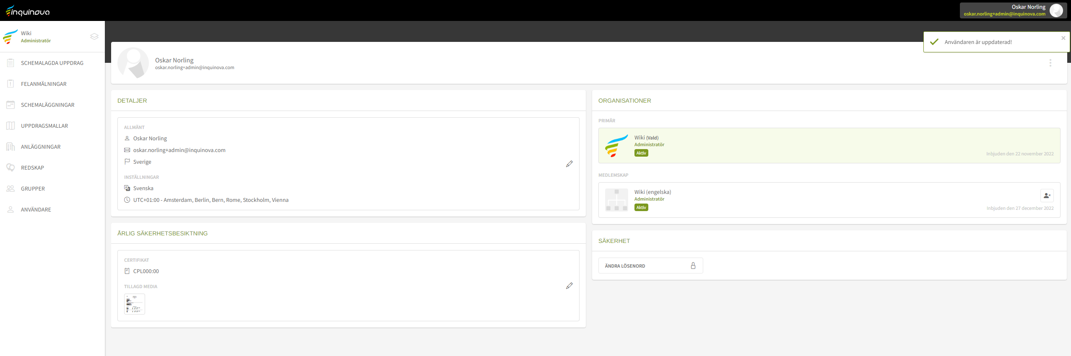Edit the Årlig säkerhetsbesiktning certificate section

tap(569, 286)
